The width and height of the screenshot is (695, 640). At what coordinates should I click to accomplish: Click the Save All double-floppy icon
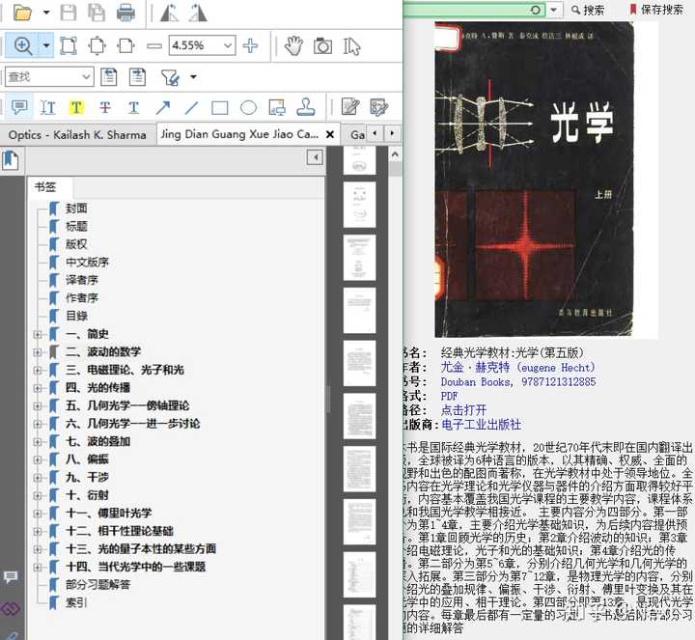point(97,13)
